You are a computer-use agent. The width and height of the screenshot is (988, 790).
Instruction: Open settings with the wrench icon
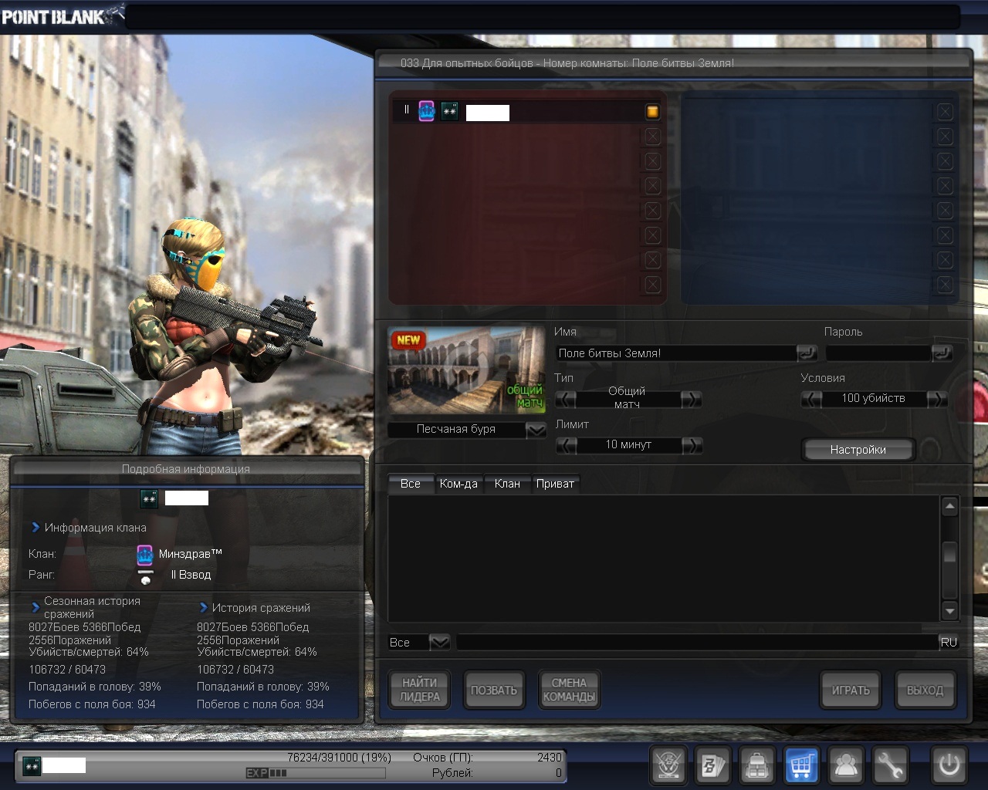(x=890, y=765)
